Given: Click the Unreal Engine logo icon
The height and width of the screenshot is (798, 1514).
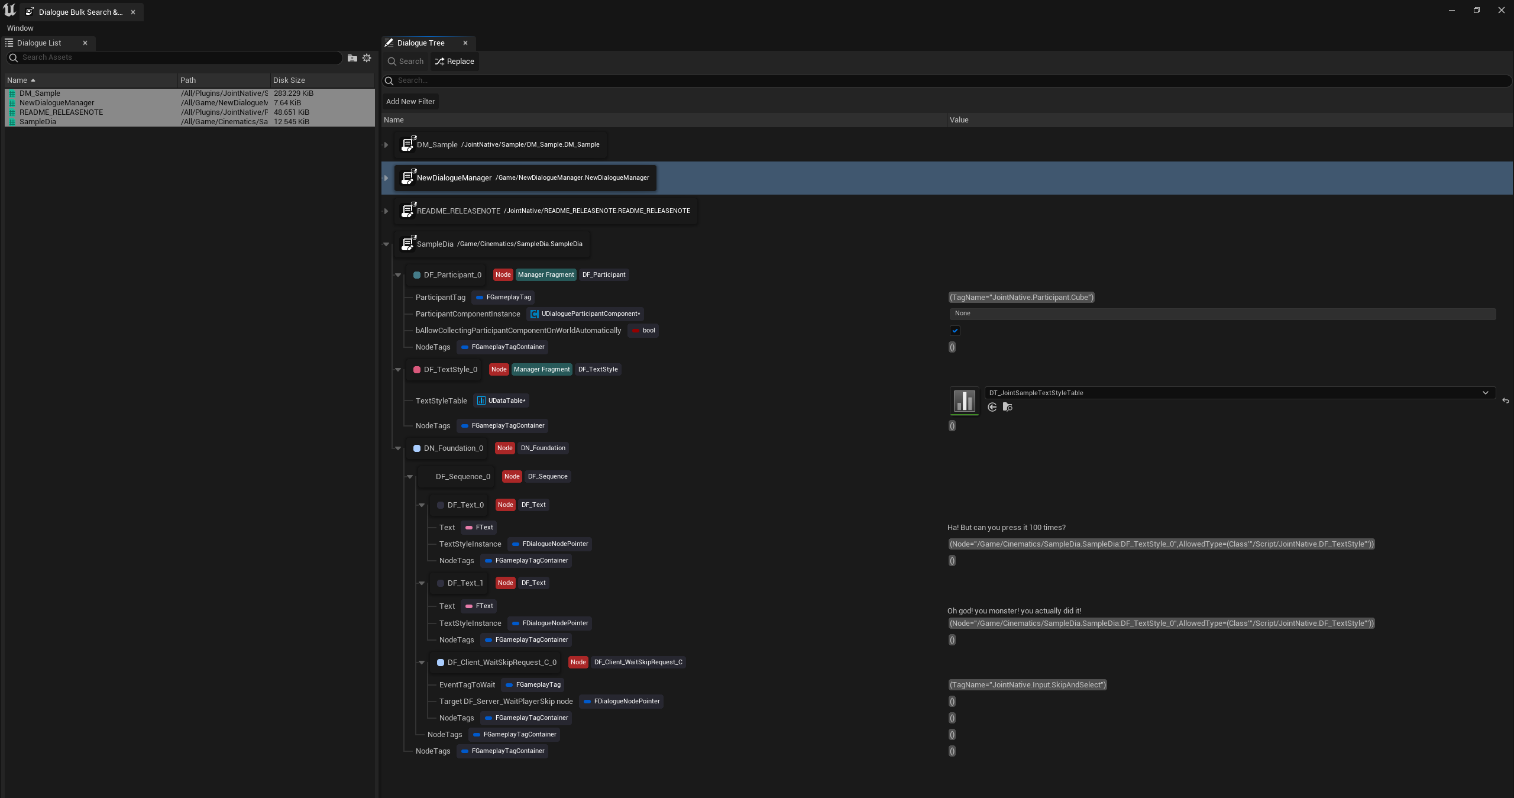Looking at the screenshot, I should point(9,11).
